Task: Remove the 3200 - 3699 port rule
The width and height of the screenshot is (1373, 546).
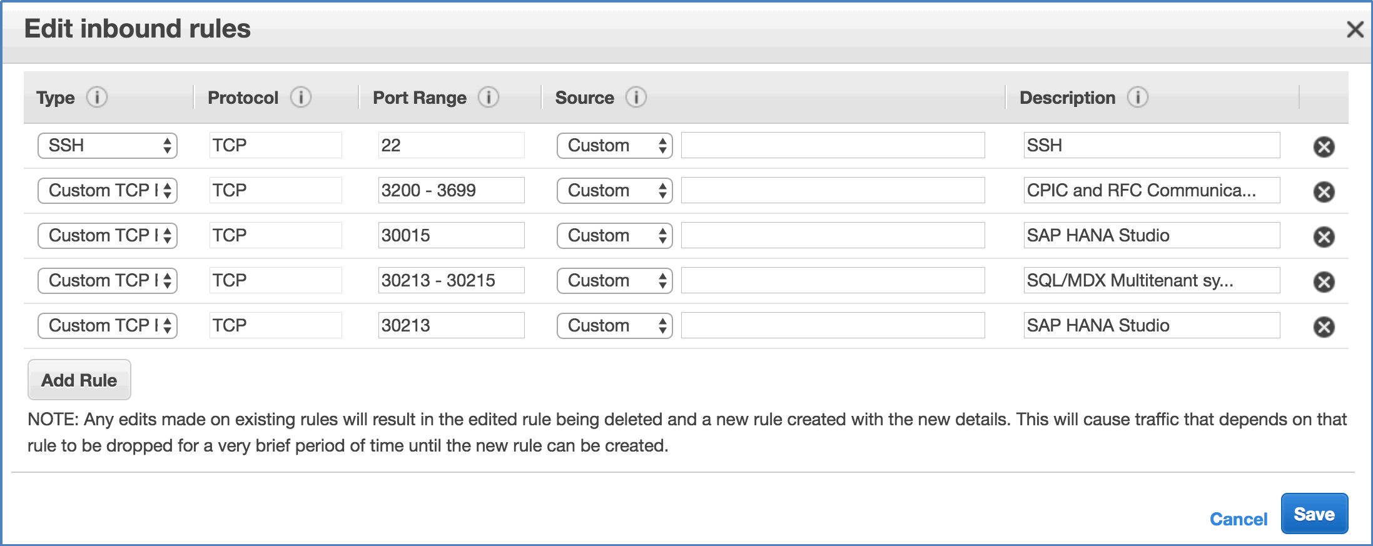Action: 1324,191
